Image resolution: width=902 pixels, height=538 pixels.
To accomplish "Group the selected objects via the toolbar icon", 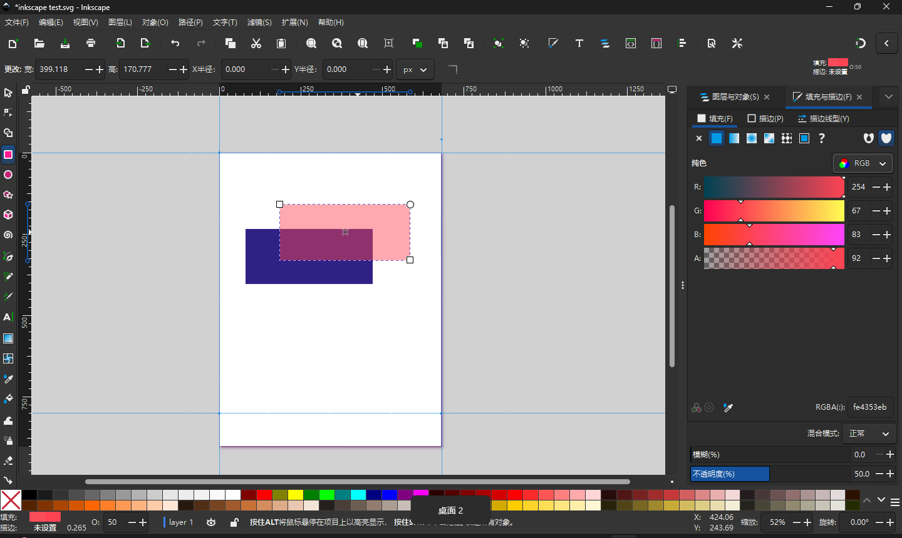I will pos(498,43).
